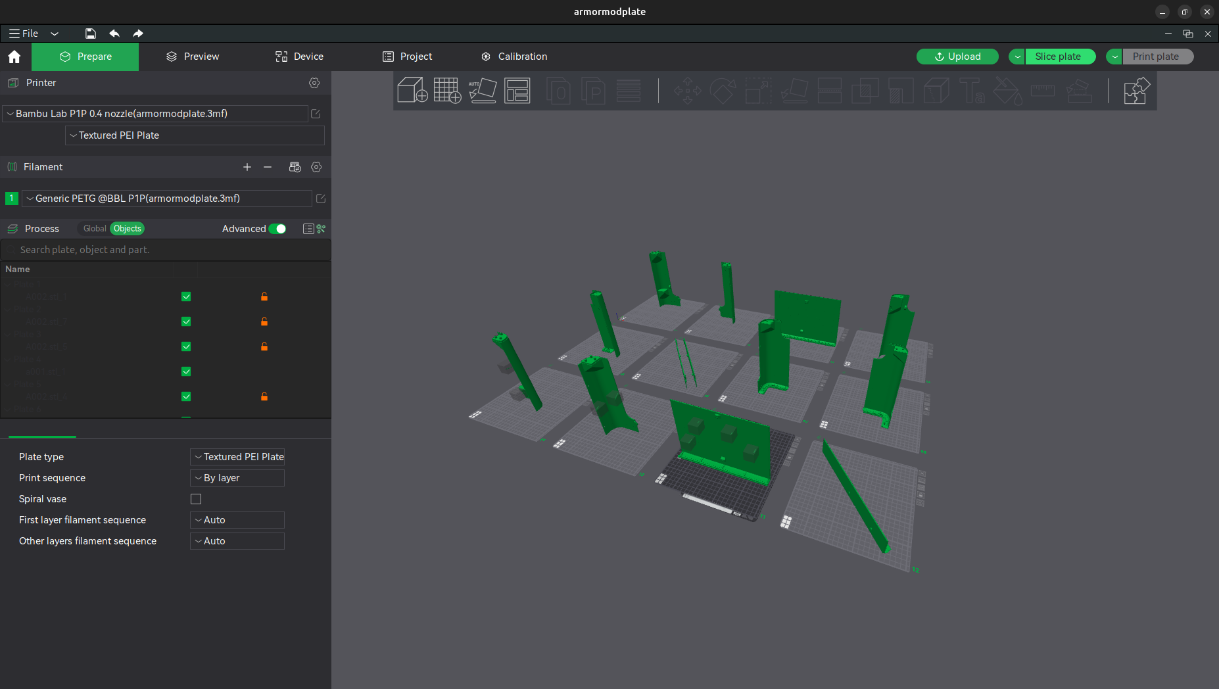The height and width of the screenshot is (689, 1219).
Task: Click the lock icon for A002.stl_1
Action: (x=264, y=297)
